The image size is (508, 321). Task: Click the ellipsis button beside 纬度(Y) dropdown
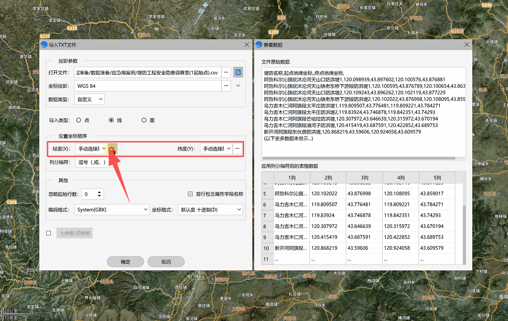(x=238, y=148)
